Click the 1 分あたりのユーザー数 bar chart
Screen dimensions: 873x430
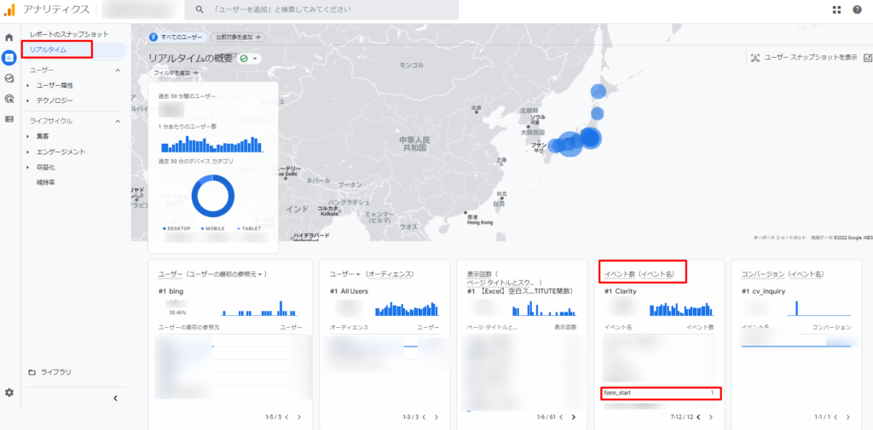pyautogui.click(x=212, y=144)
